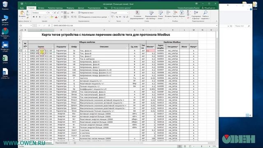Select cell 'Ток, фаза A' in description column

(x=104, y=51)
